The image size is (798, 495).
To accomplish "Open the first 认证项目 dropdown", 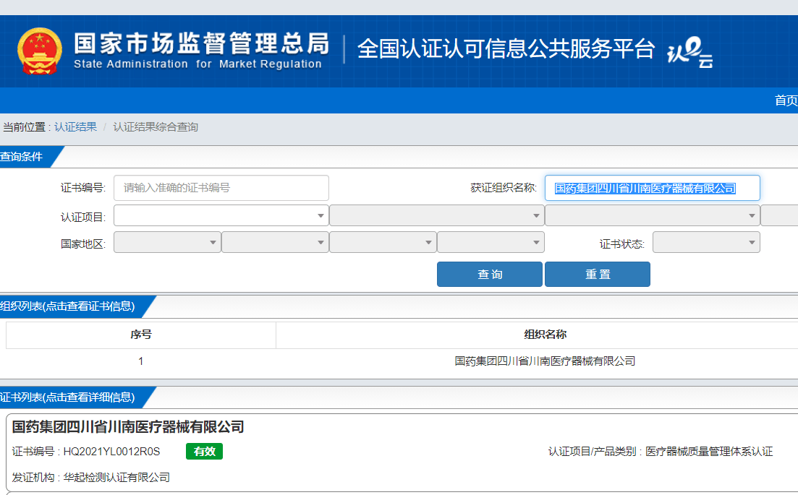I will click(x=221, y=215).
